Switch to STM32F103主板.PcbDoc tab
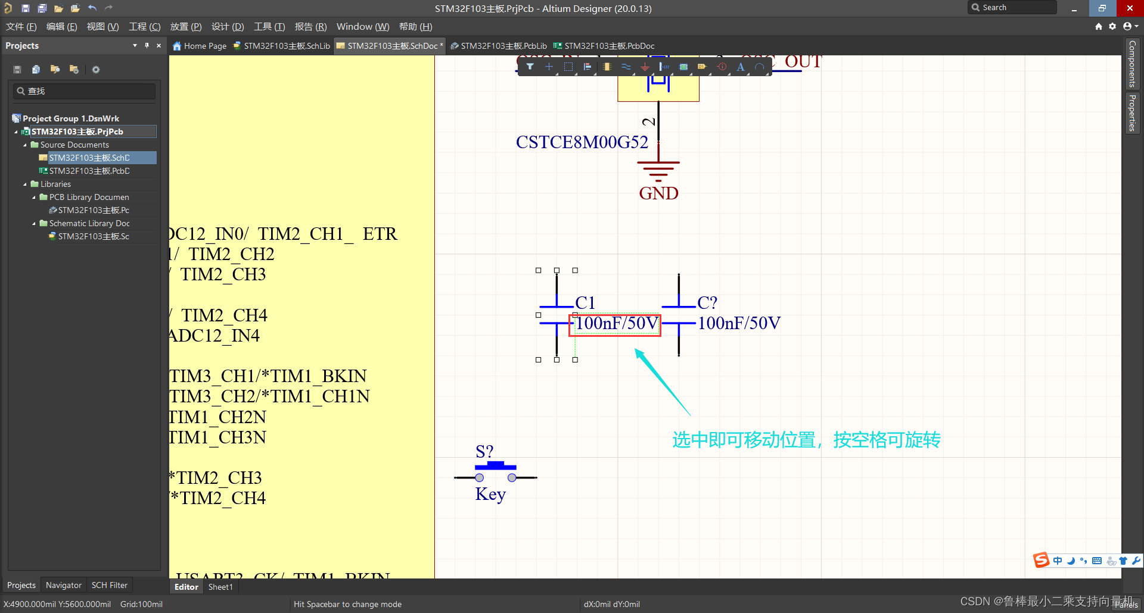The width and height of the screenshot is (1144, 613). [604, 46]
